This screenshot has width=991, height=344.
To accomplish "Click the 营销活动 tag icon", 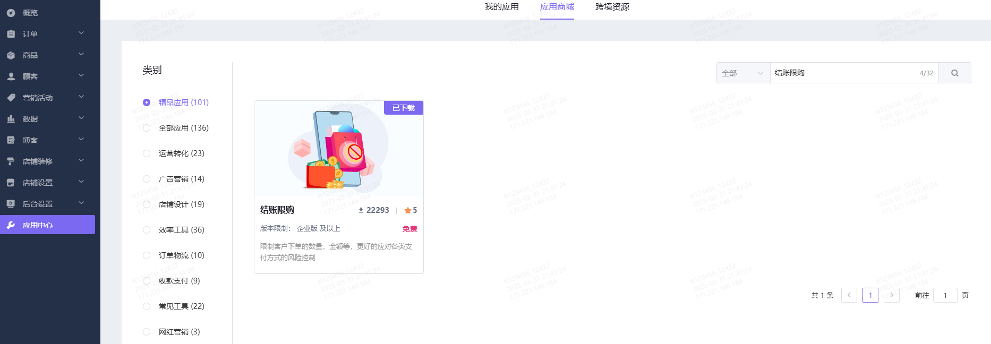I will 11,98.
